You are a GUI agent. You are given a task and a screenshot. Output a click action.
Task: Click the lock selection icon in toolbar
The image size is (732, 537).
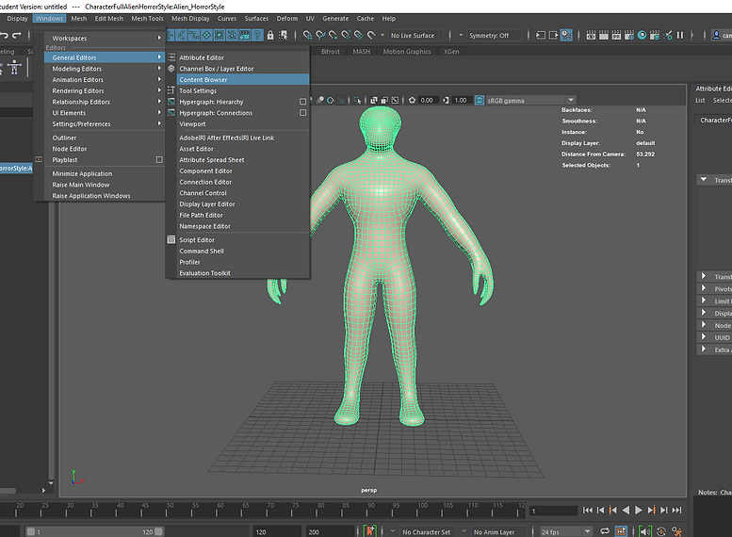(x=269, y=35)
